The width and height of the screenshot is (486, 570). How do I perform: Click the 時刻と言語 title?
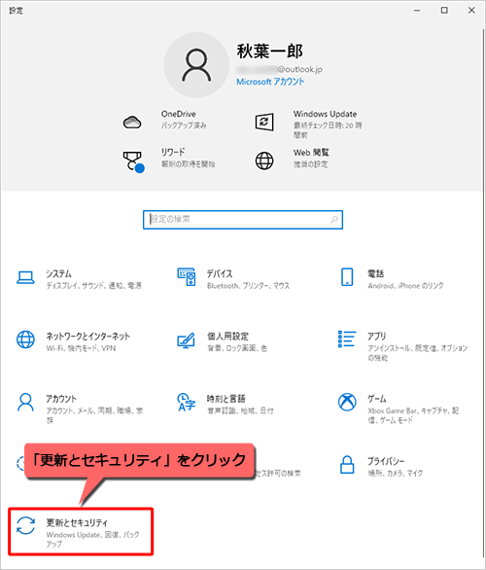point(226,399)
